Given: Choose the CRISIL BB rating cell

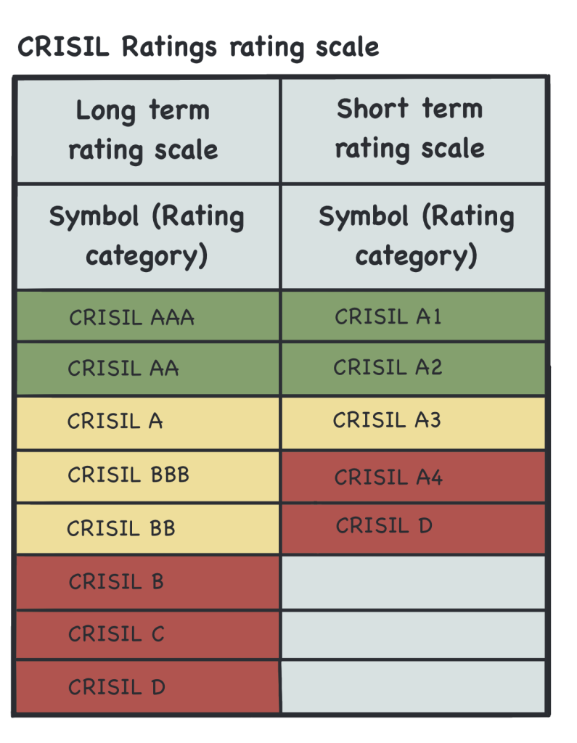Looking at the screenshot, I should [147, 528].
